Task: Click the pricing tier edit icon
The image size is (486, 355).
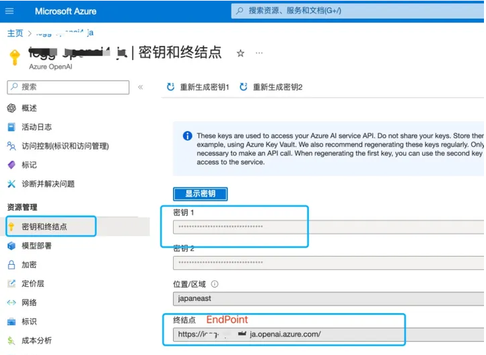Action: 11,284
